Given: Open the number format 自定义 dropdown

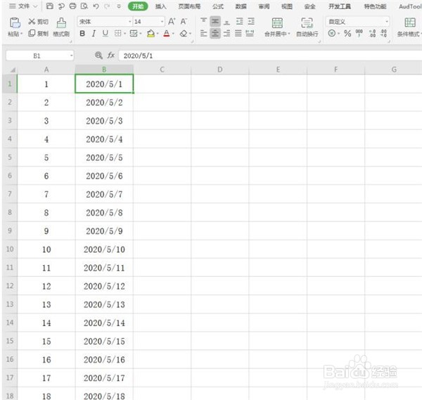Looking at the screenshot, I should (x=387, y=21).
